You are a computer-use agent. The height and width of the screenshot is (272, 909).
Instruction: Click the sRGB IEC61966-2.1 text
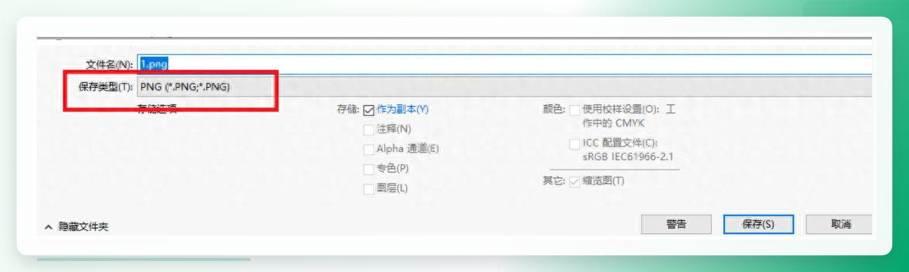628,156
